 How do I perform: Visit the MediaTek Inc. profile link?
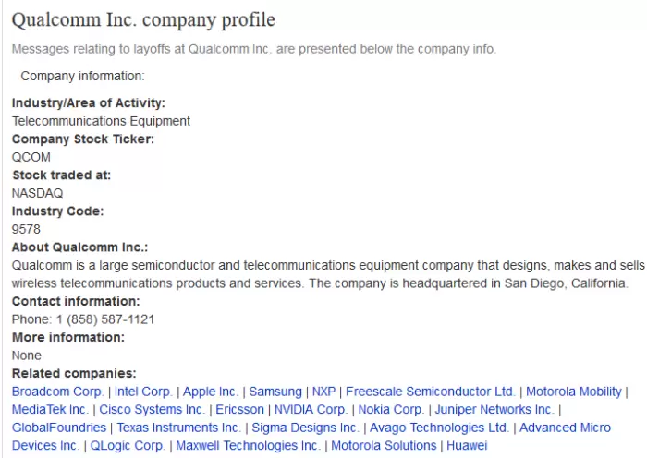point(50,409)
